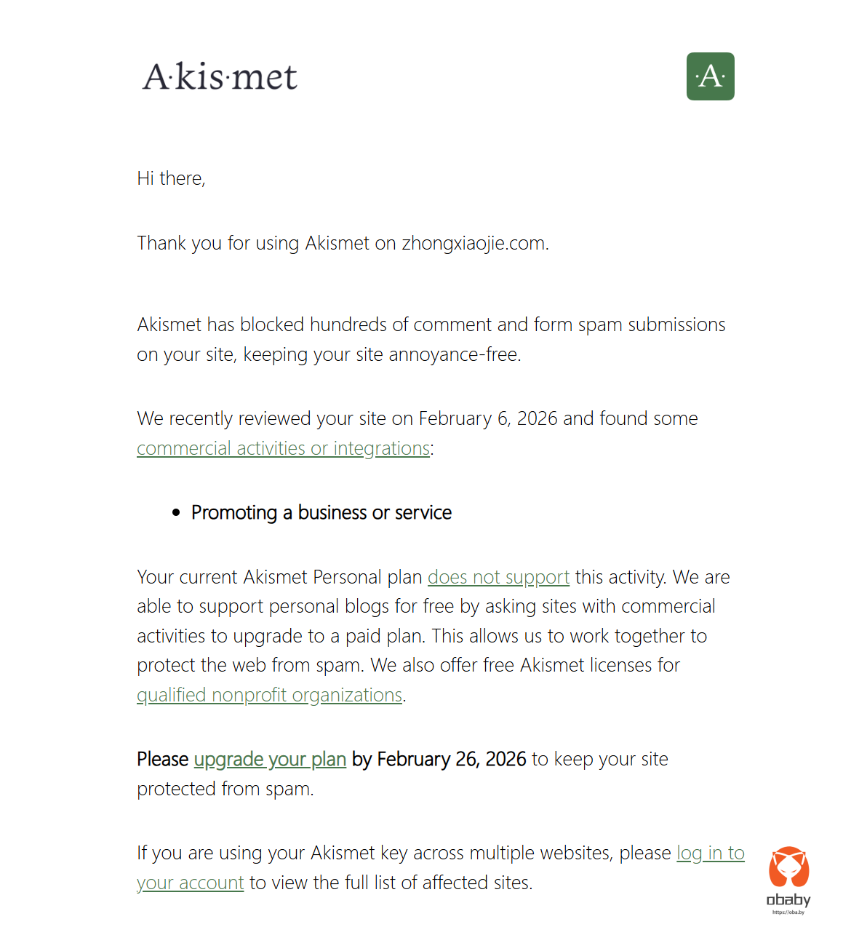Click the 'log in to' link text

tap(710, 853)
